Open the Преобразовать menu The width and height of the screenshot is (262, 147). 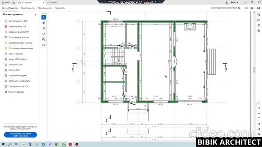click(x=45, y=8)
